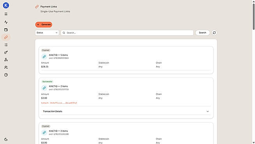Click the Transaction Details chevron arrow
This screenshot has width=255, height=144.
(207, 112)
